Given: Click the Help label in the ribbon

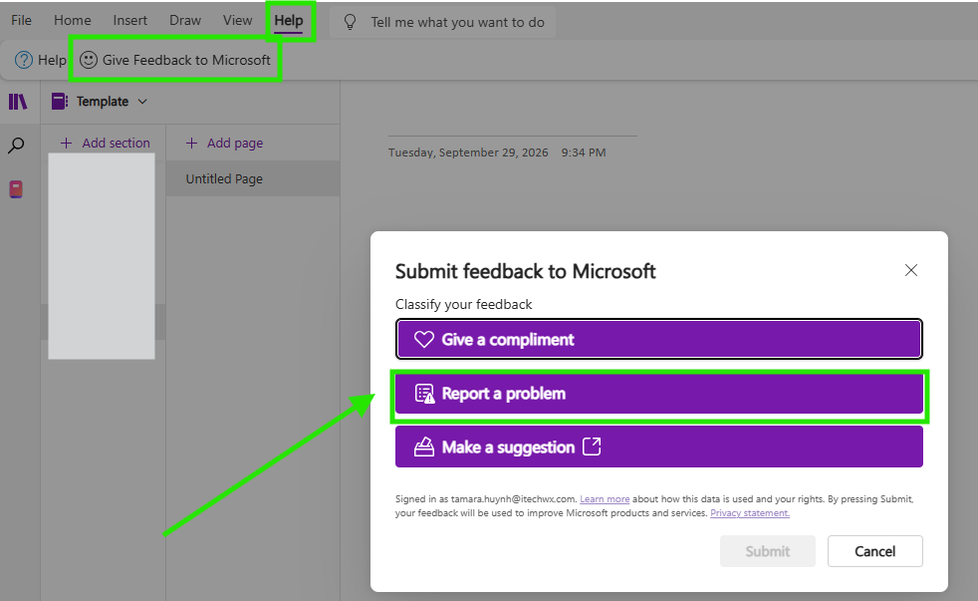Looking at the screenshot, I should [x=52, y=60].
